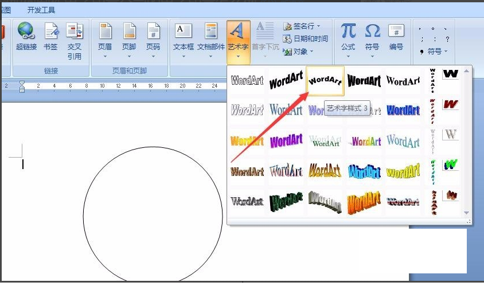The width and height of the screenshot is (484, 286).
Task: Pick the green-blue vertical WordArt style
Action: (x=432, y=172)
